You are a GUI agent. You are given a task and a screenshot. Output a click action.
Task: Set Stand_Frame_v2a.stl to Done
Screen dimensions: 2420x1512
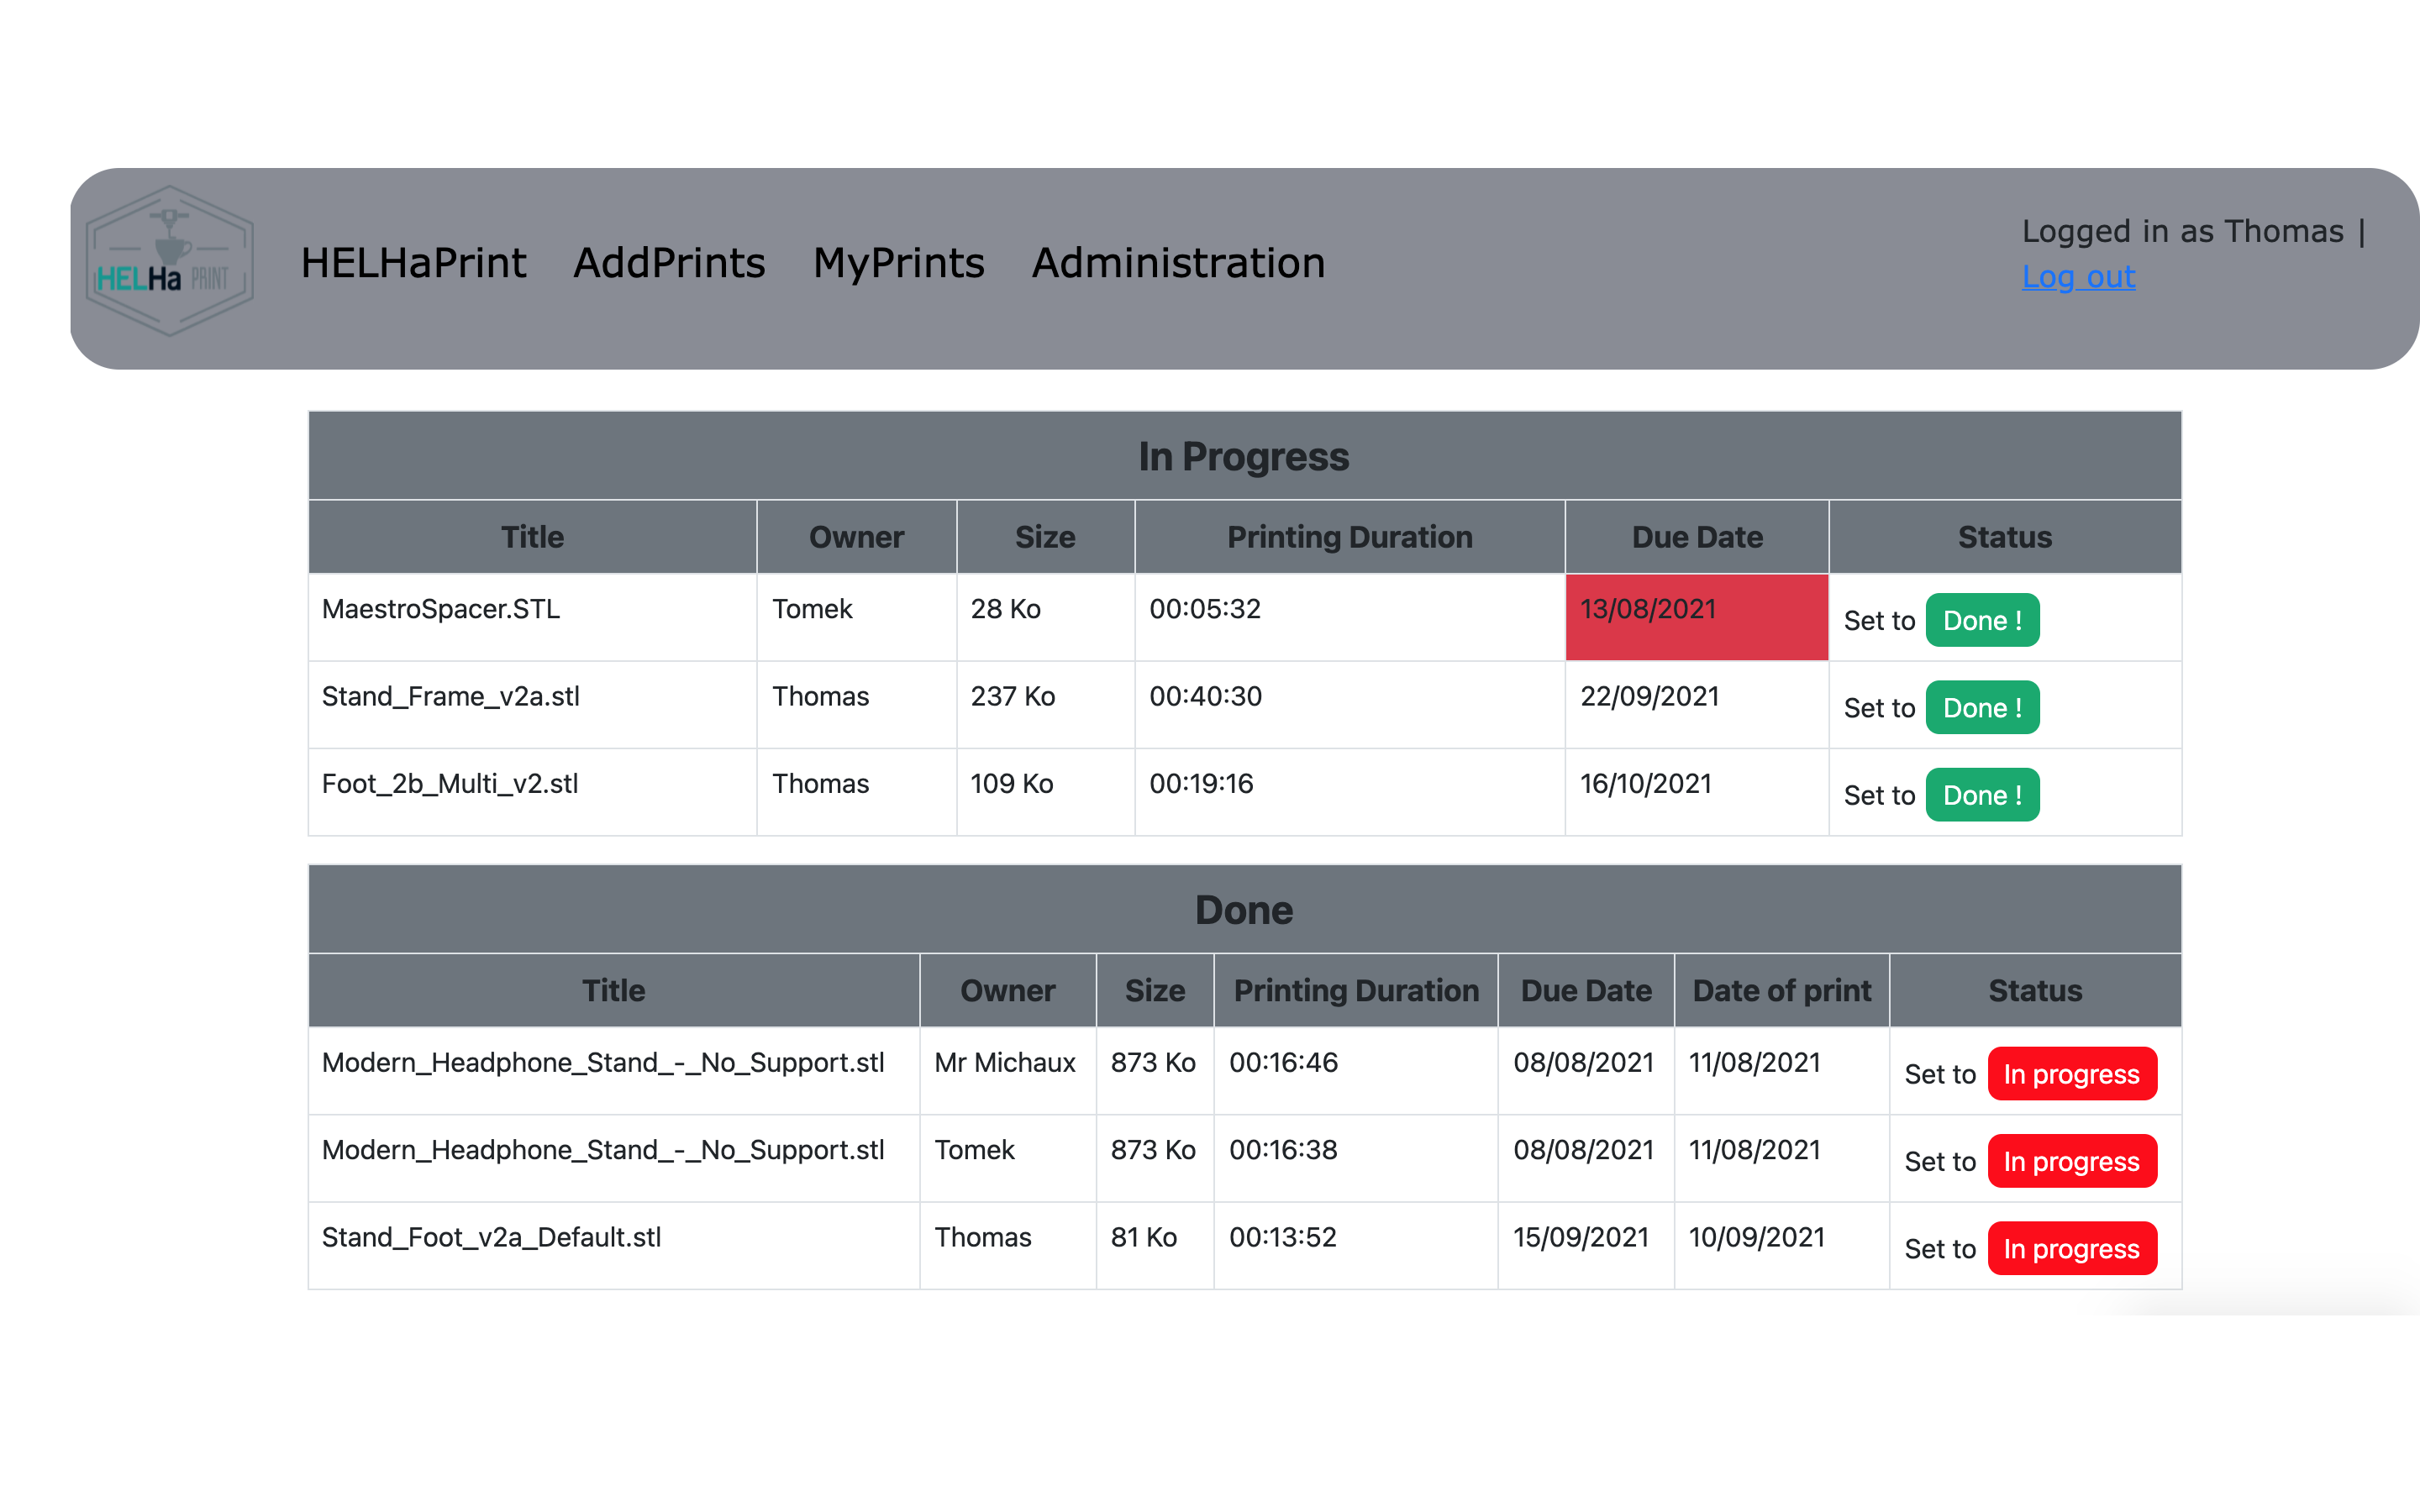1981,708
